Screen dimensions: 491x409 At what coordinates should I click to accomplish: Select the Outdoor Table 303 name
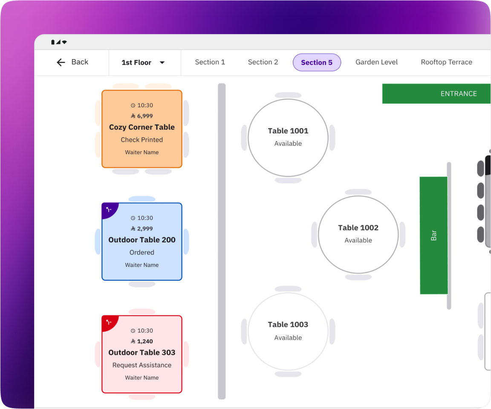coord(142,352)
